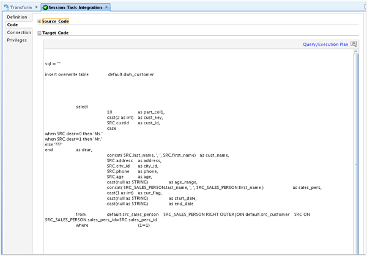Click the 'sql = ""' line
Viewport: 367px width, 256px height.
(x=53, y=63)
